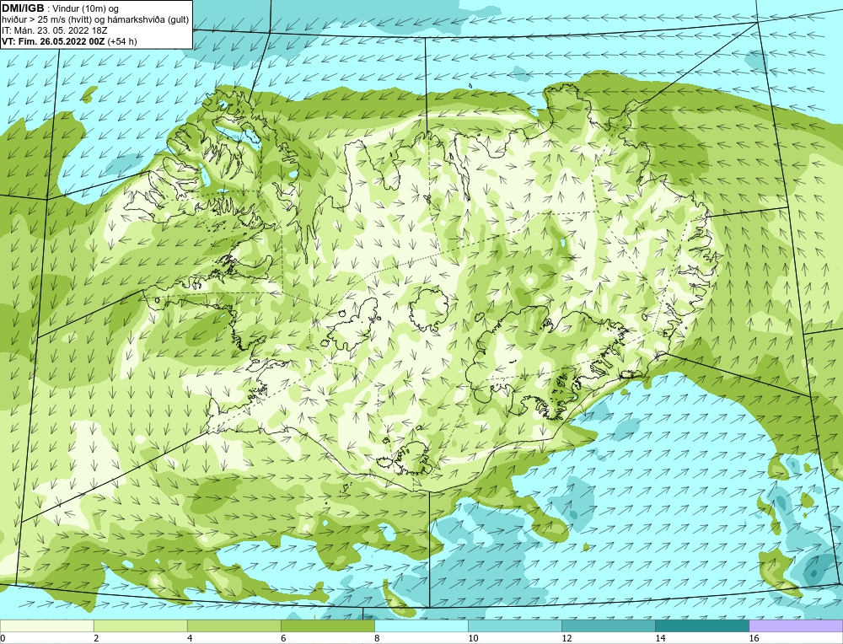This screenshot has height=644, width=843.
Task: Click the 10–12 m/s cyan legend swatch
Action: 514,626
